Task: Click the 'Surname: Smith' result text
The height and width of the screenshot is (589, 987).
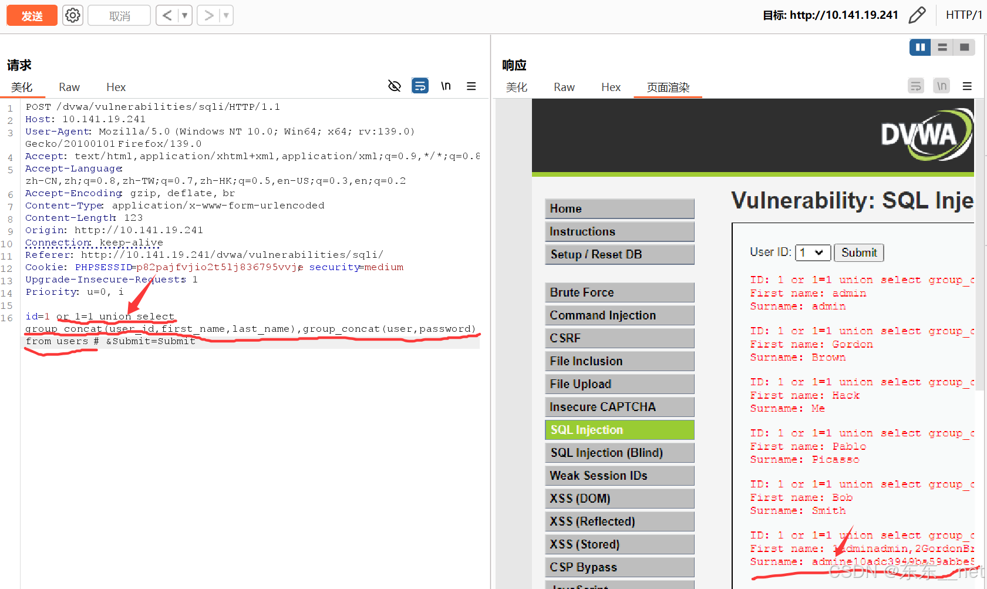Action: click(x=798, y=511)
